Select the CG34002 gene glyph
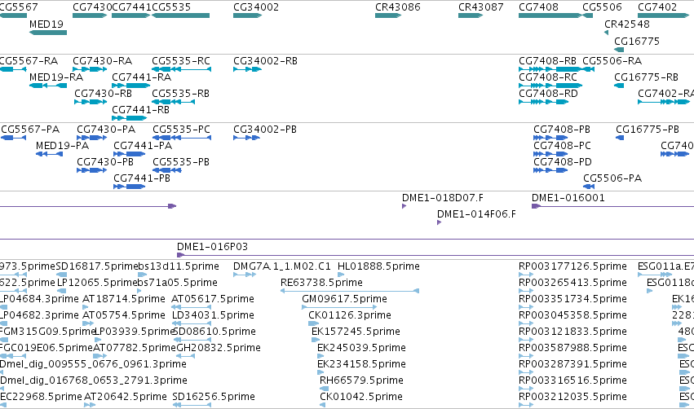This screenshot has width=694, height=409. click(x=247, y=15)
